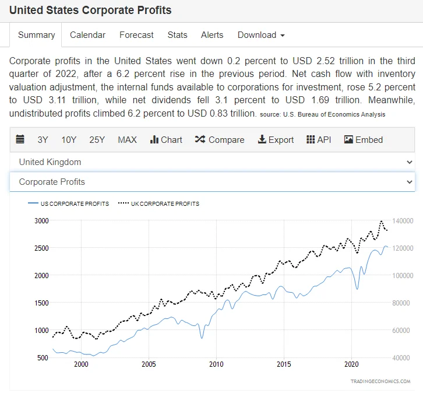Click the Export download icon
Image resolution: width=423 pixels, height=393 pixels.
tap(262, 140)
